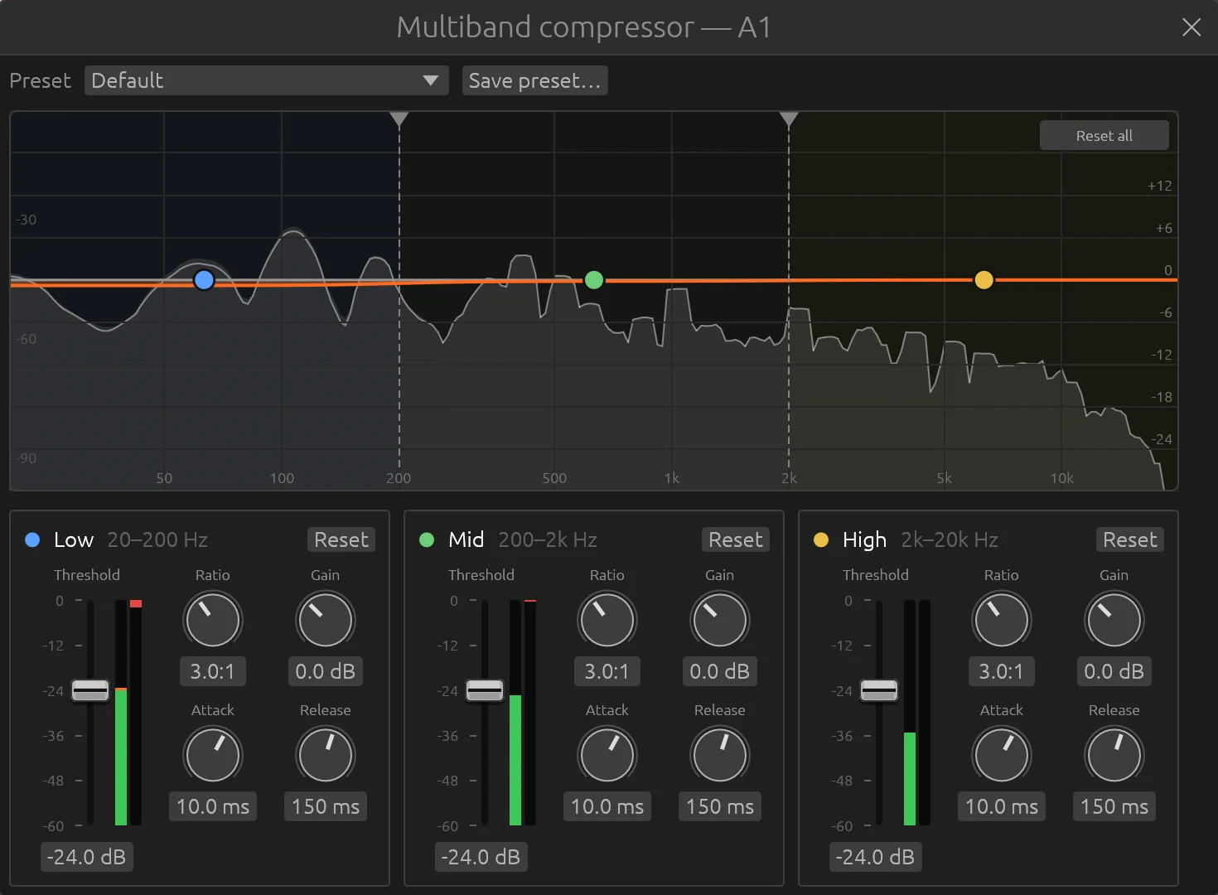Click the Low band 10.0 ms attack value field
The image size is (1218, 895).
213,806
